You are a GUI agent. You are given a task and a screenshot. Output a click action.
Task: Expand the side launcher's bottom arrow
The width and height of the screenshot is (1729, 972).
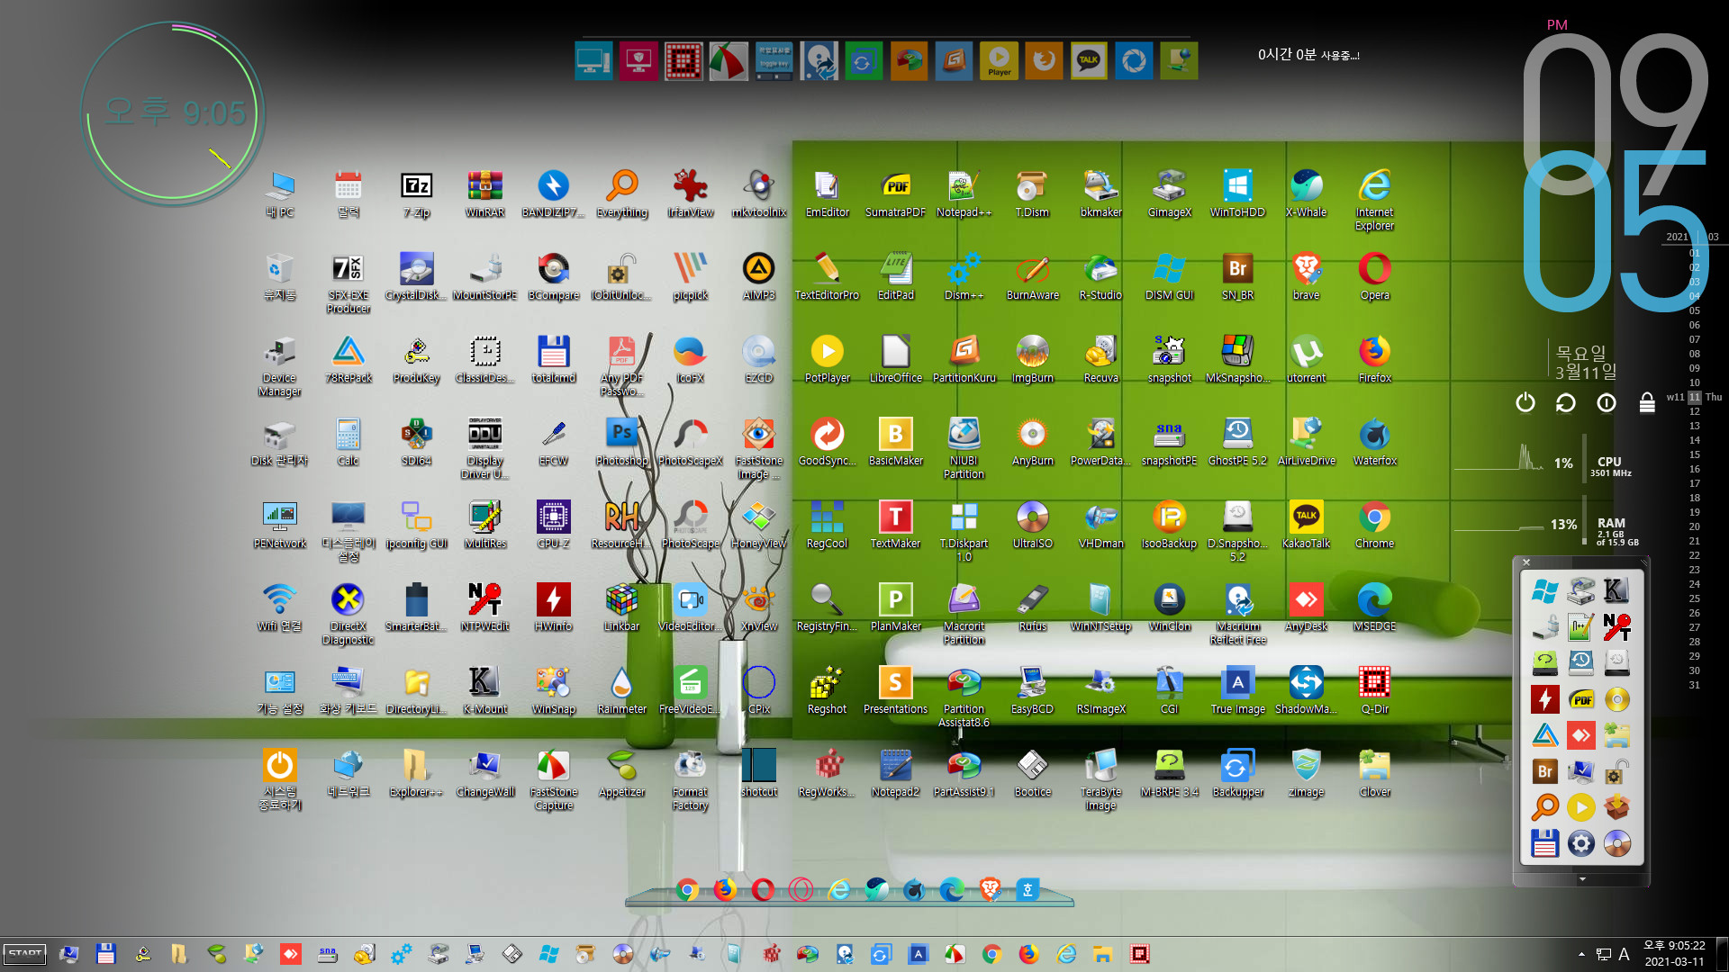coord(1582,879)
